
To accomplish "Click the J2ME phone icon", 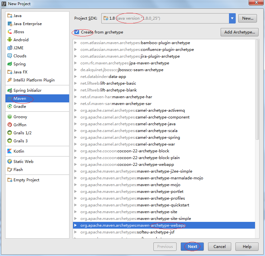I will tap(10, 48).
